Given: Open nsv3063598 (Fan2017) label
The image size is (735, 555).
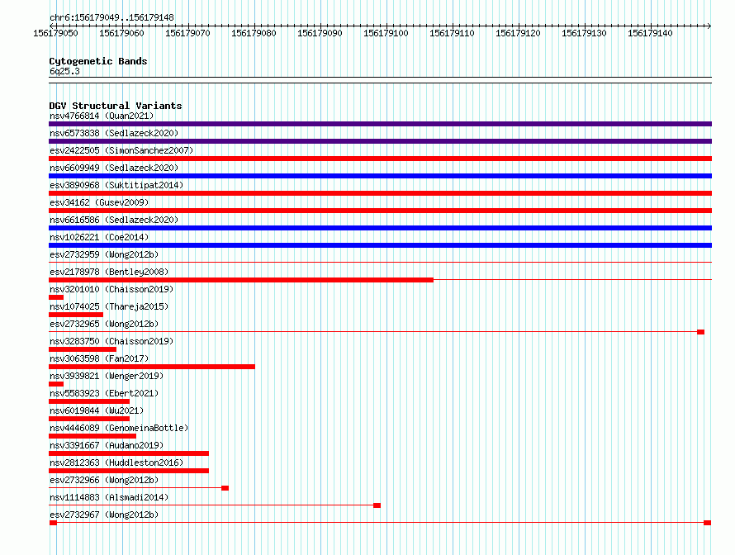Looking at the screenshot, I should point(99,358).
